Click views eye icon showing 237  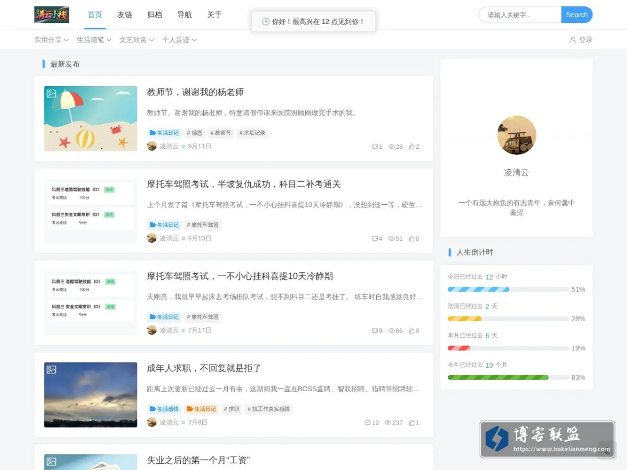(388, 422)
